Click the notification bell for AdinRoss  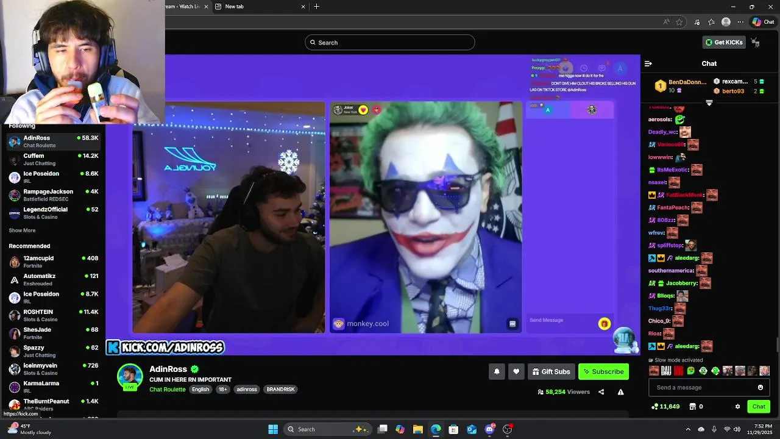click(x=497, y=371)
